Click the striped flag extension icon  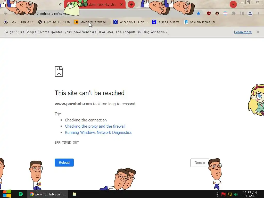(x=225, y=13)
